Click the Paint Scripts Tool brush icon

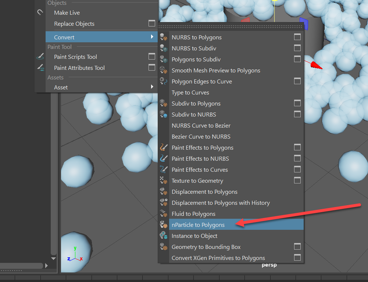[x=40, y=57]
